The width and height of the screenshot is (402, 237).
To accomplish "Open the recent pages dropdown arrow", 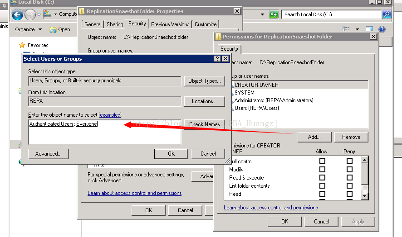I will [39, 15].
